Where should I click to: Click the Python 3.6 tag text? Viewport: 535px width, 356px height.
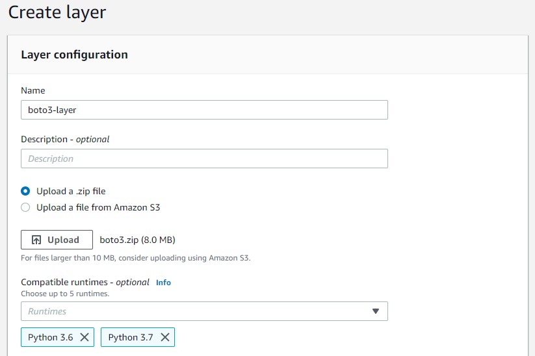pyautogui.click(x=51, y=337)
